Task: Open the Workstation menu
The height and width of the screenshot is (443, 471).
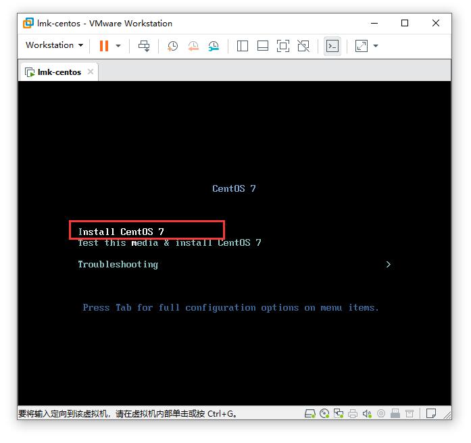Action: point(54,45)
